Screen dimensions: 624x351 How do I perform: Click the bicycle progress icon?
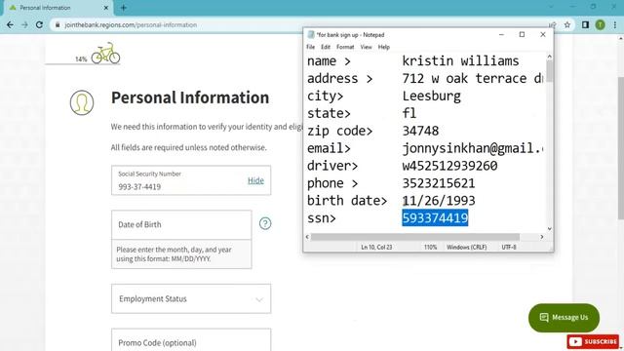(x=105, y=54)
